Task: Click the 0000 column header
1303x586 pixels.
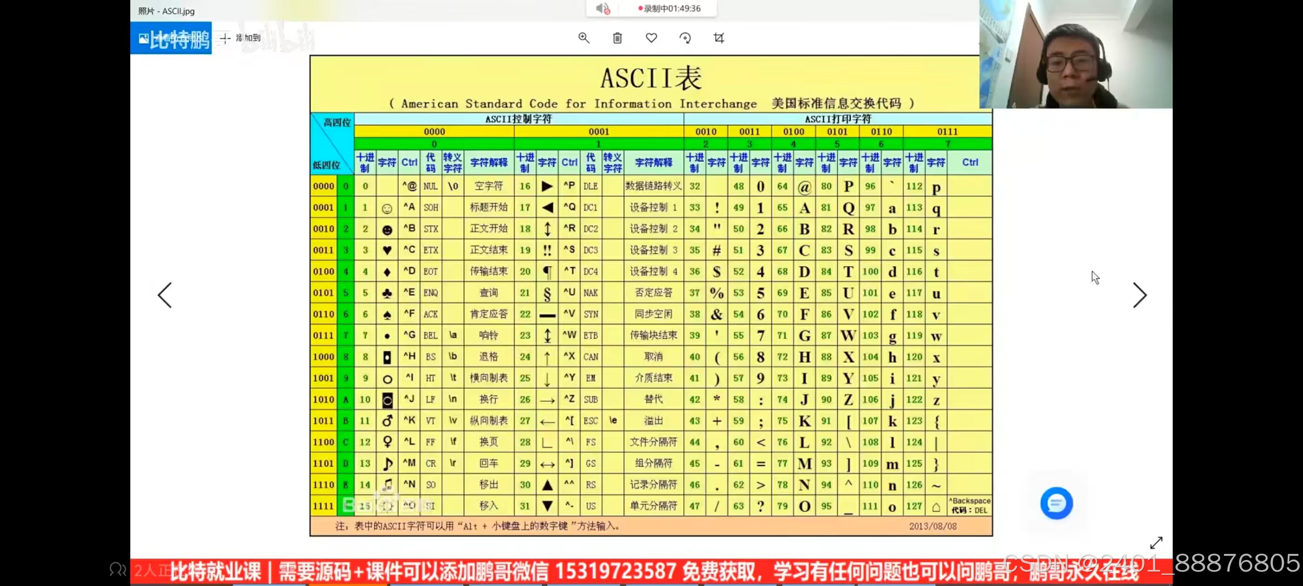Action: click(x=434, y=132)
